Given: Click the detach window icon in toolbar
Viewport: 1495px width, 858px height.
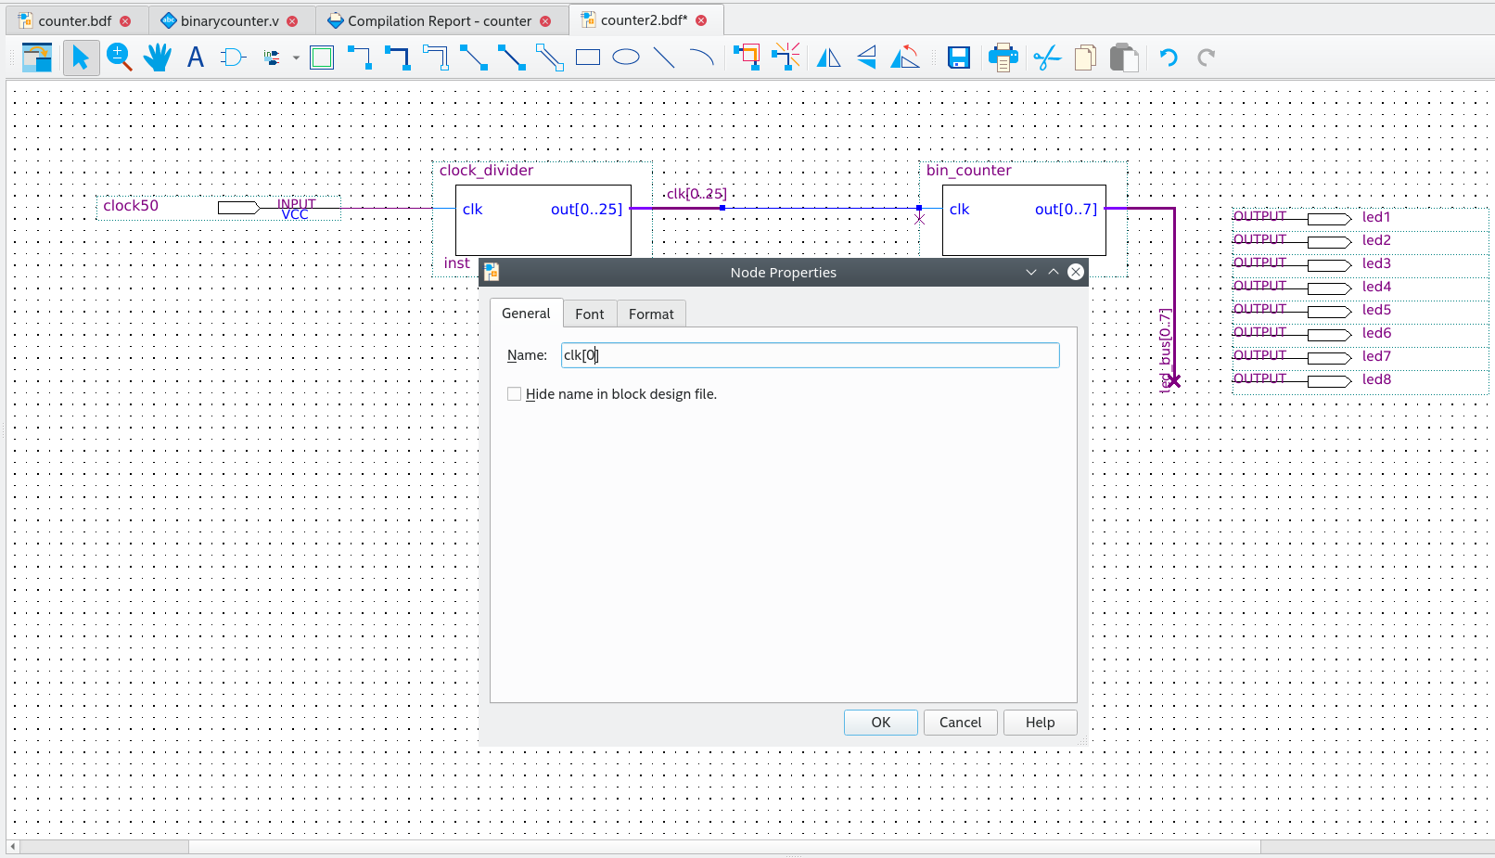Looking at the screenshot, I should 36,58.
